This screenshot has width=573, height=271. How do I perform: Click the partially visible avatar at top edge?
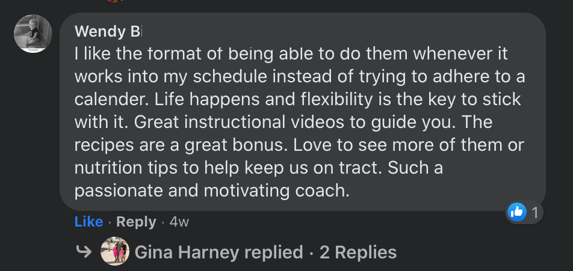pos(115,1)
